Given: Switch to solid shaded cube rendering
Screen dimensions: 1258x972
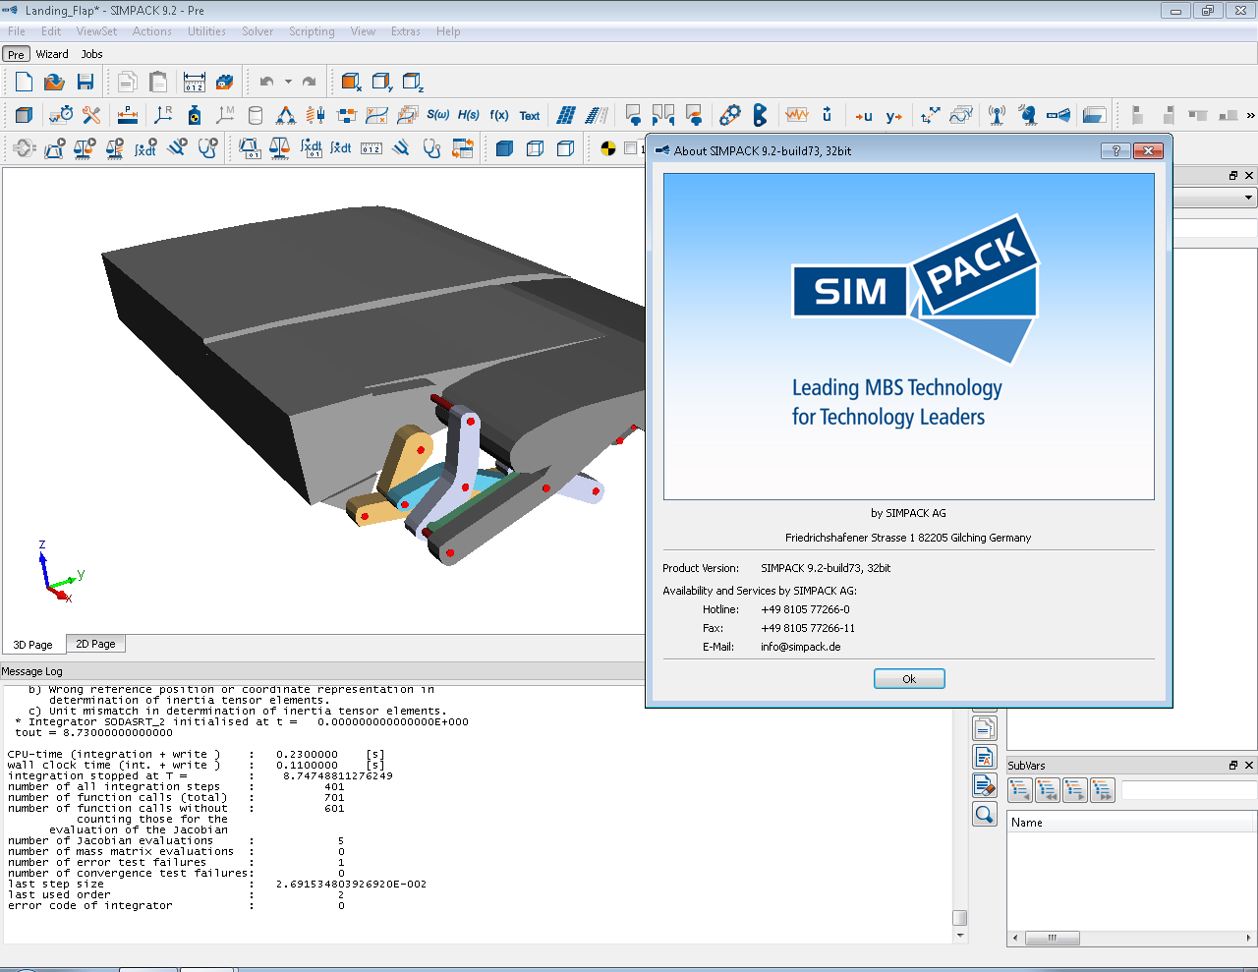Looking at the screenshot, I should coord(504,148).
